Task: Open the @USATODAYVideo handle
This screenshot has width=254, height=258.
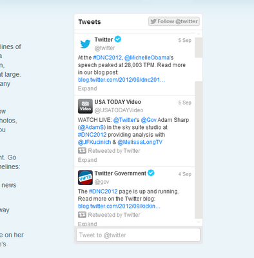Action: coord(119,110)
